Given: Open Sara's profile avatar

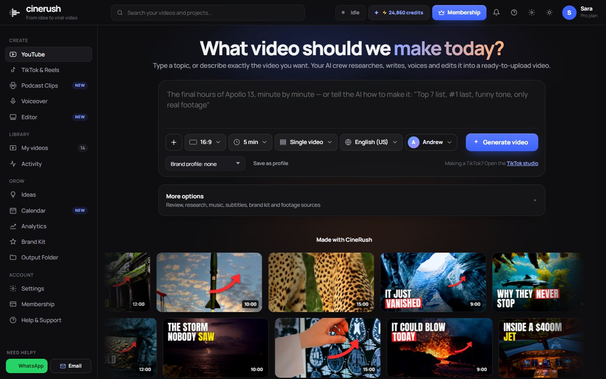Looking at the screenshot, I should pyautogui.click(x=569, y=13).
